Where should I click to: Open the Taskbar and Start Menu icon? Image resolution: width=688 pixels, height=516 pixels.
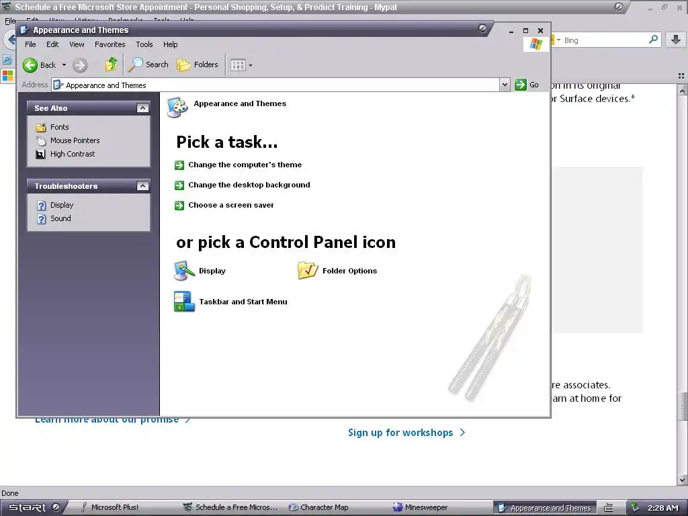(230, 302)
